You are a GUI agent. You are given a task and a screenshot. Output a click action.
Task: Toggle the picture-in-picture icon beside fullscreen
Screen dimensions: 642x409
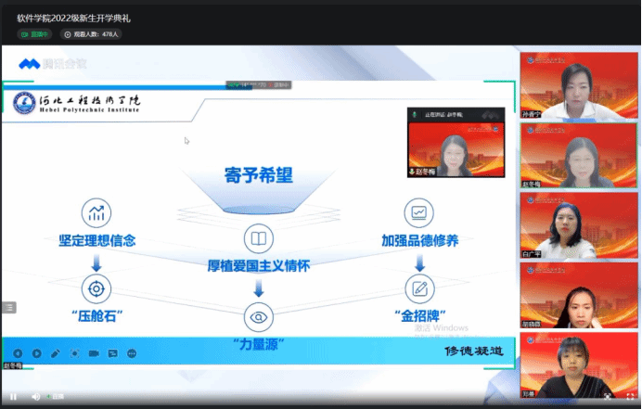pyautogui.click(x=607, y=396)
